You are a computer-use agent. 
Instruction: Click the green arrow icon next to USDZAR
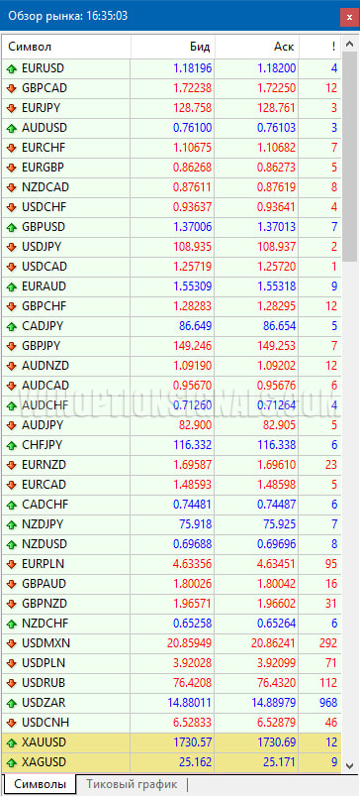11,704
